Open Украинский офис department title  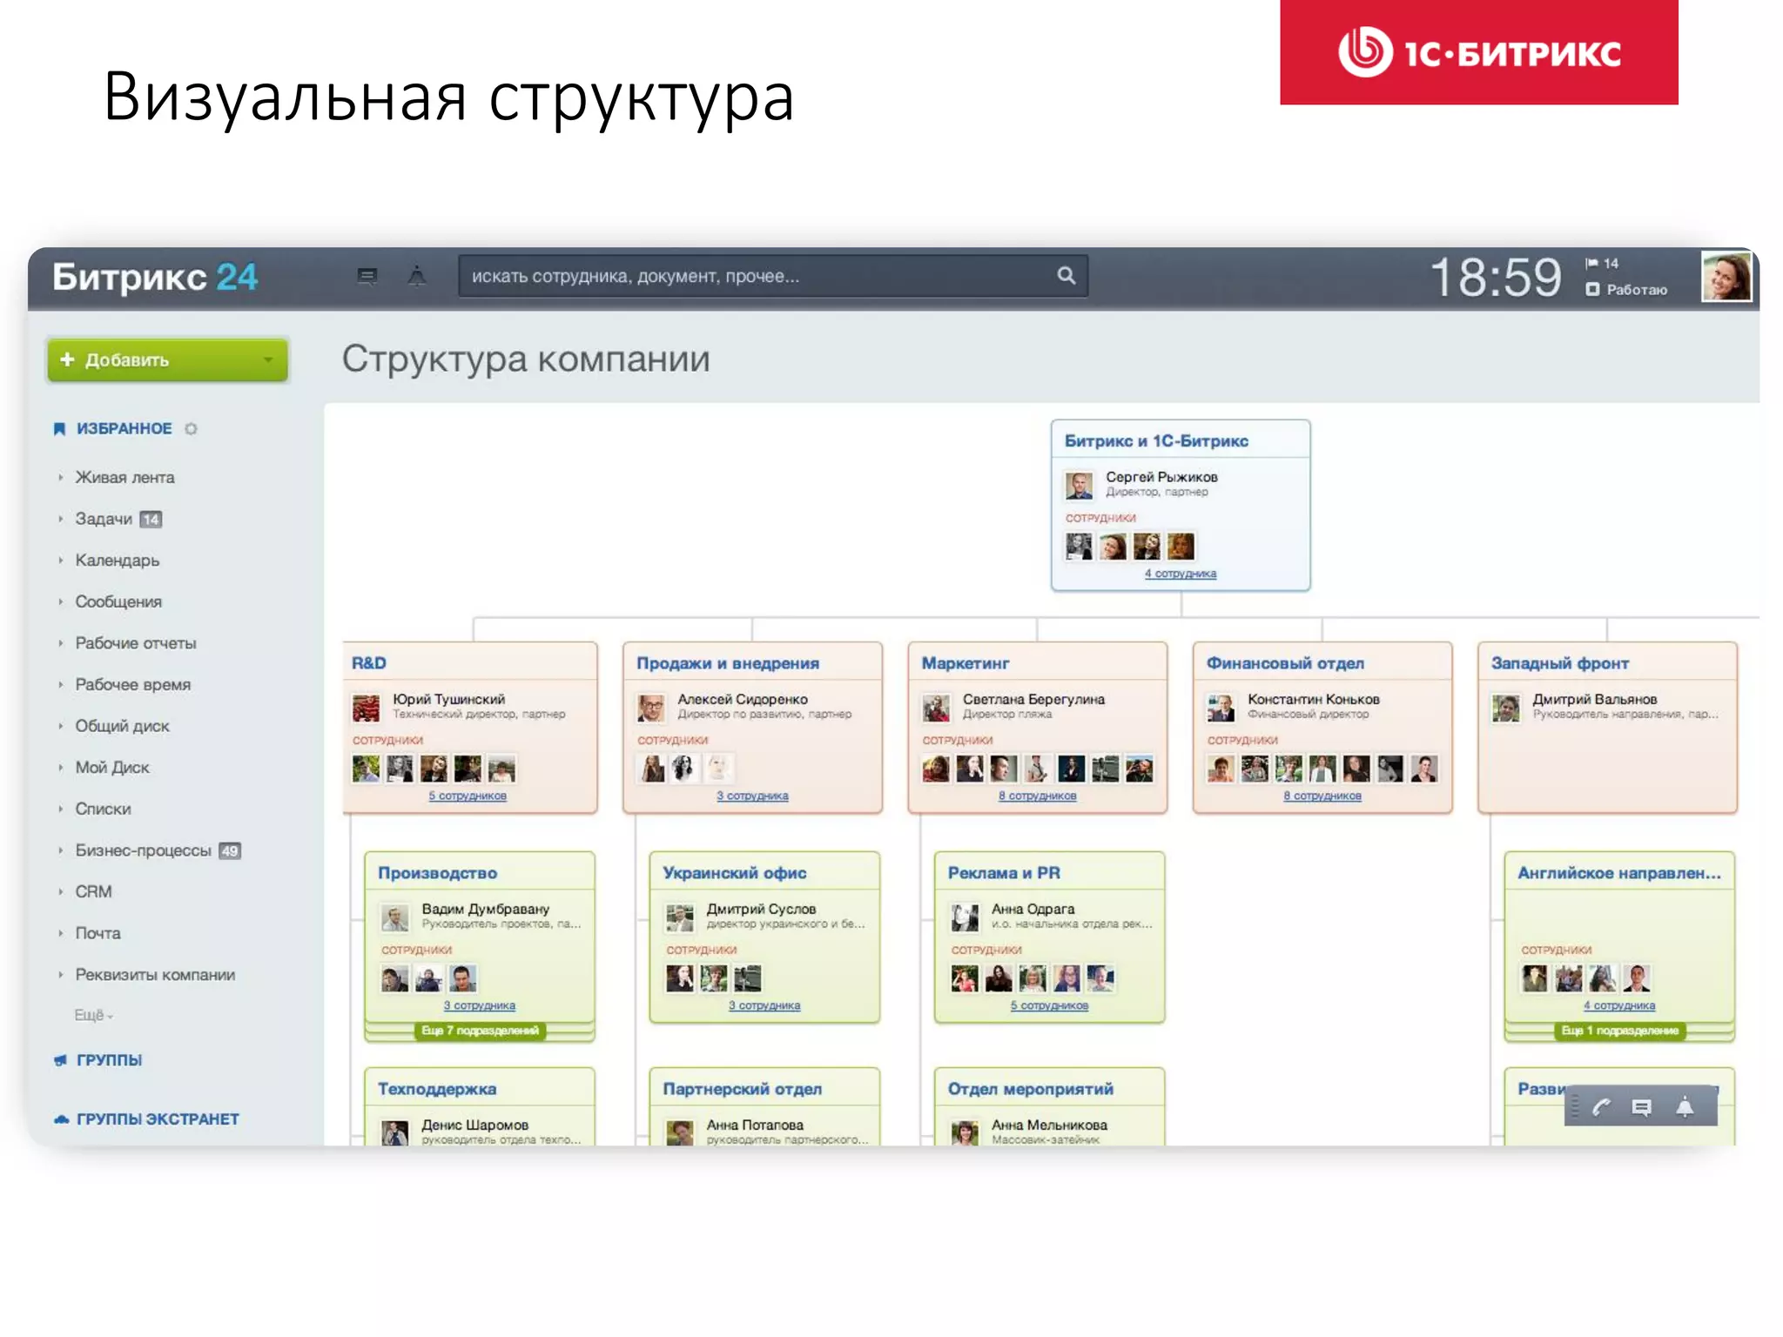coord(735,873)
